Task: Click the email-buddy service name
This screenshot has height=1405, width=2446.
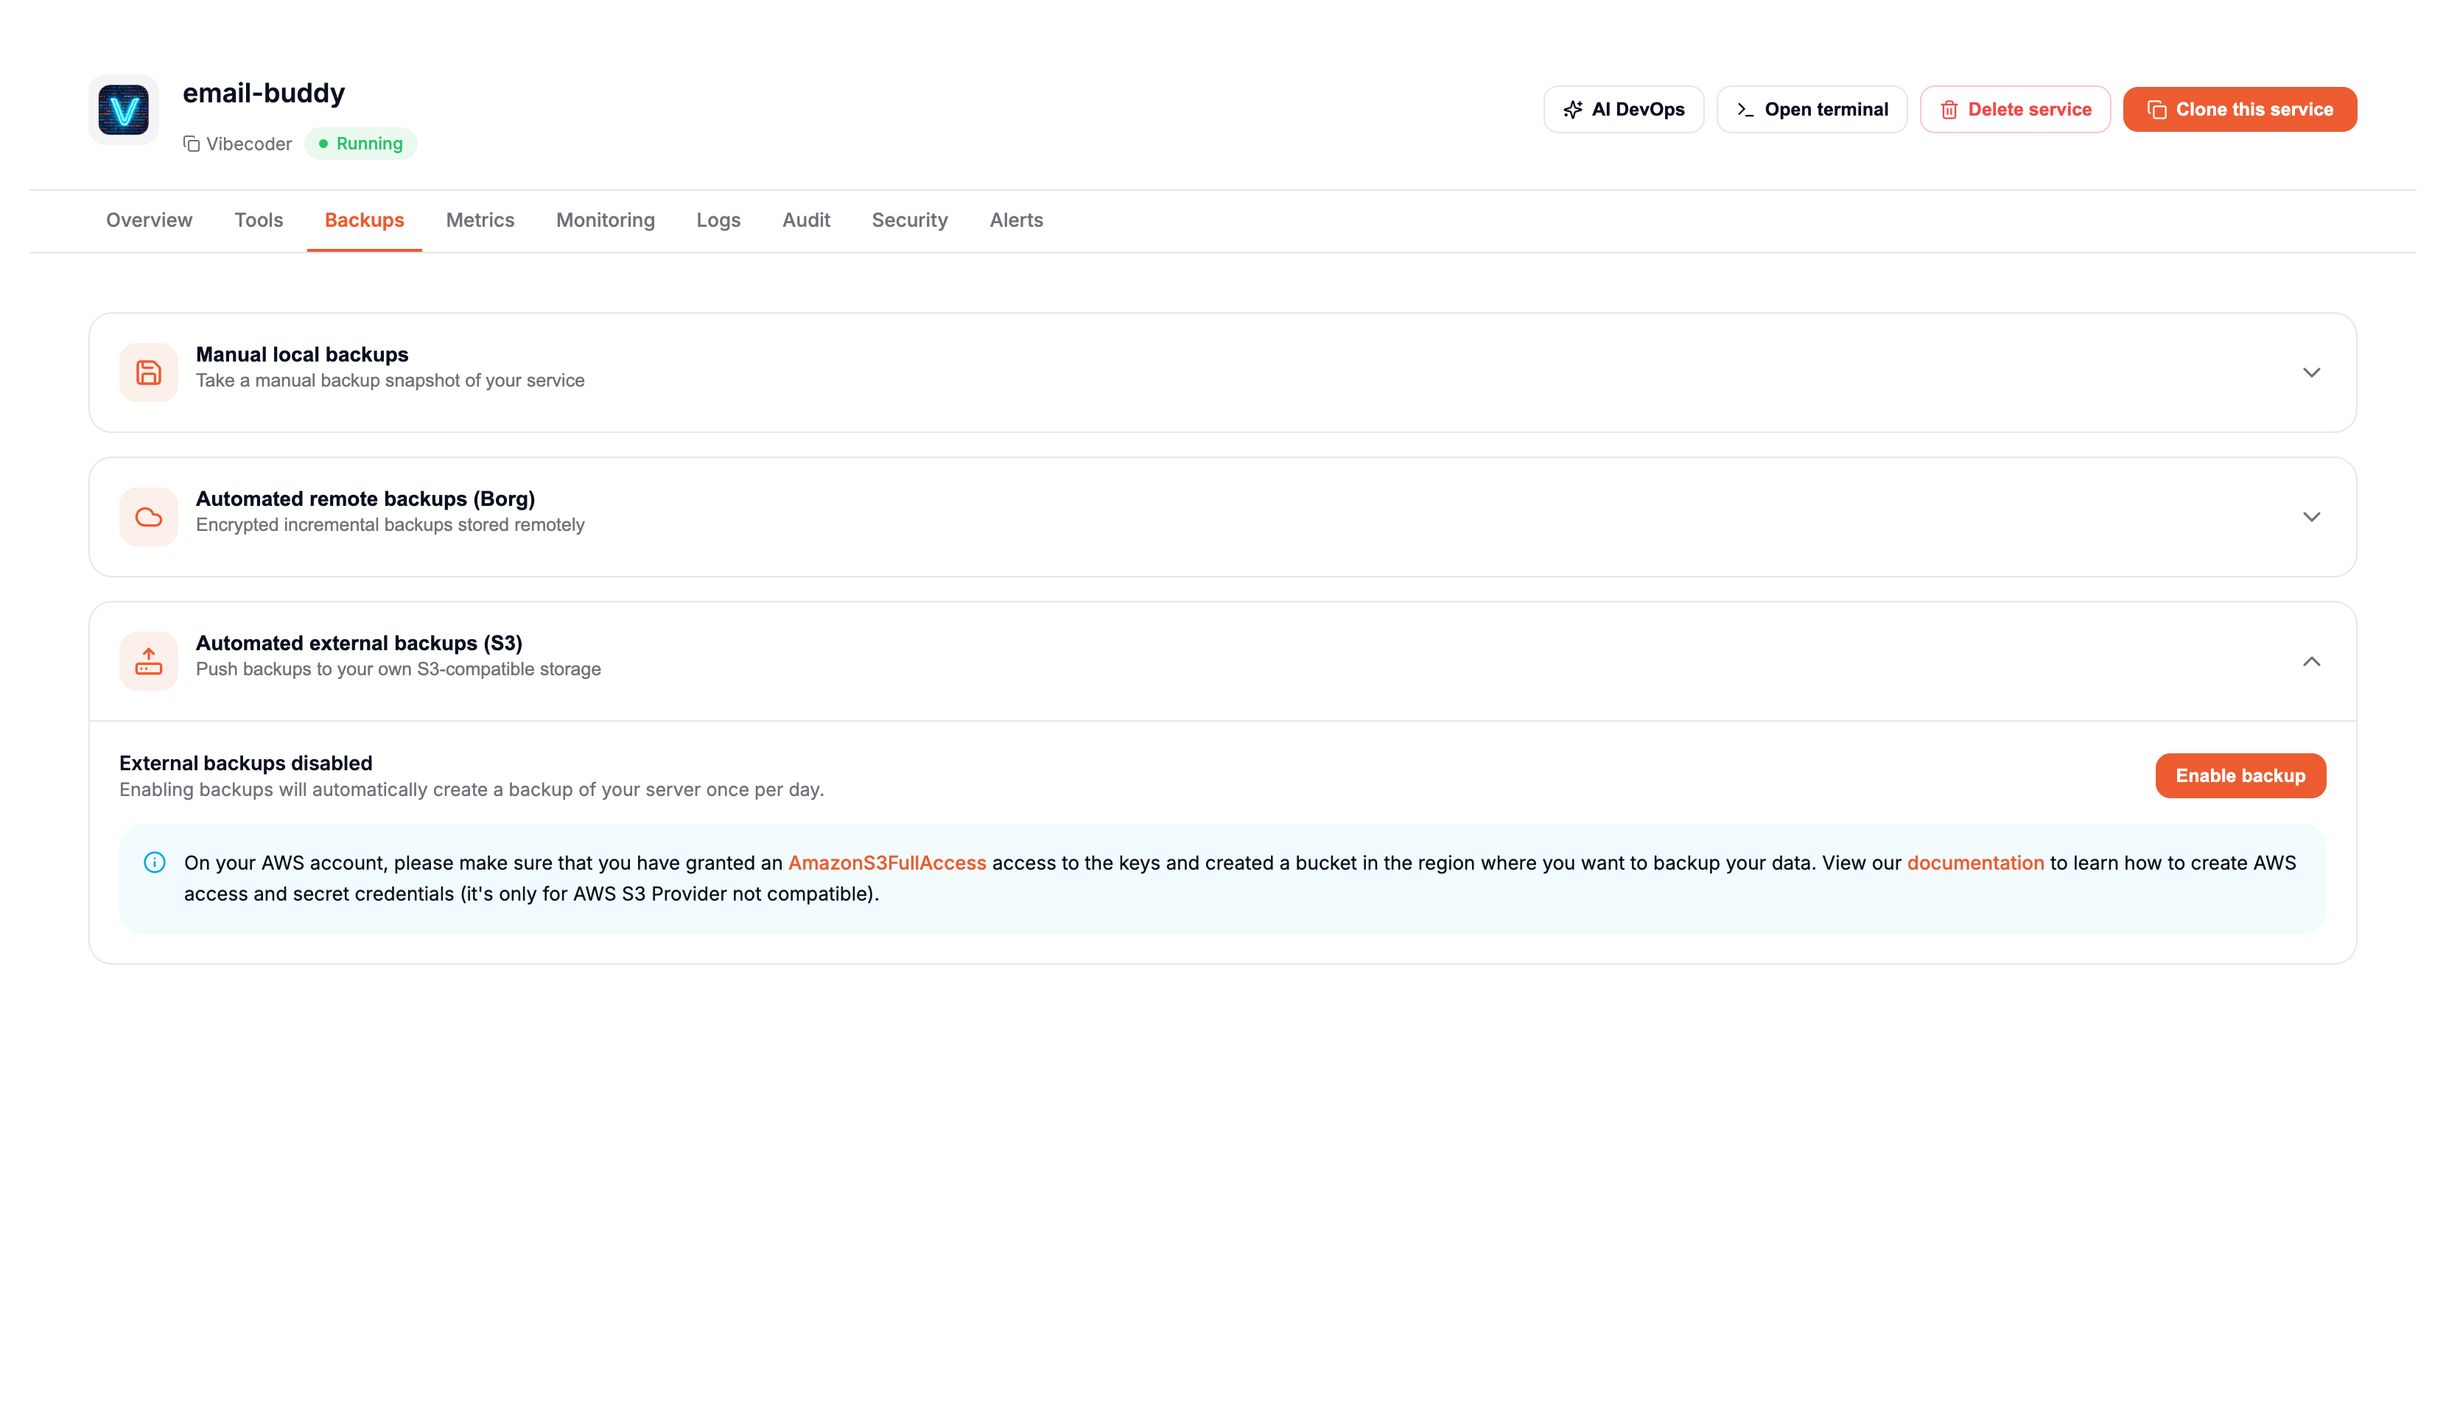Action: coord(264,93)
